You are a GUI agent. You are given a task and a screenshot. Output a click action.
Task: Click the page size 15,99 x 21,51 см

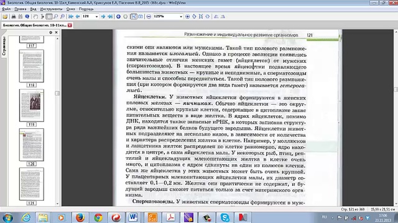(382, 209)
